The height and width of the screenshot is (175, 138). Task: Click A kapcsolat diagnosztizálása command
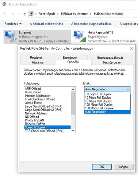(91, 24)
